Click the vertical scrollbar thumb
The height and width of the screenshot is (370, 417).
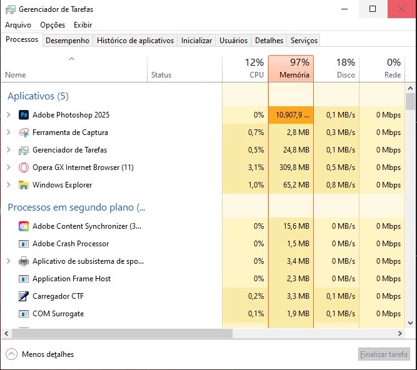(410, 101)
